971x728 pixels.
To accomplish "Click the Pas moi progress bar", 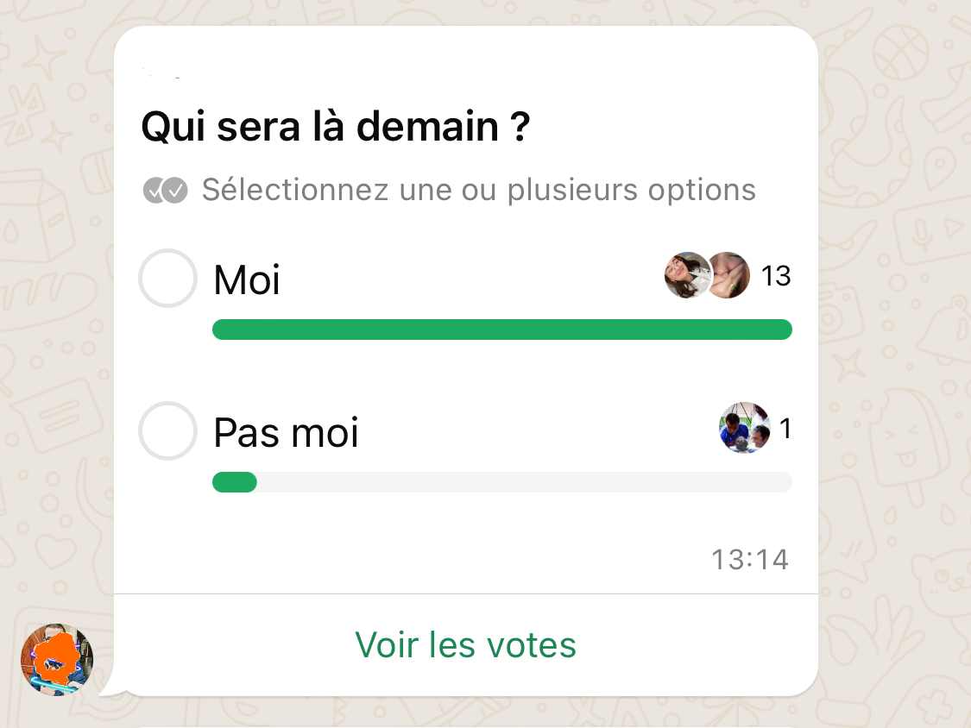I will coord(502,482).
